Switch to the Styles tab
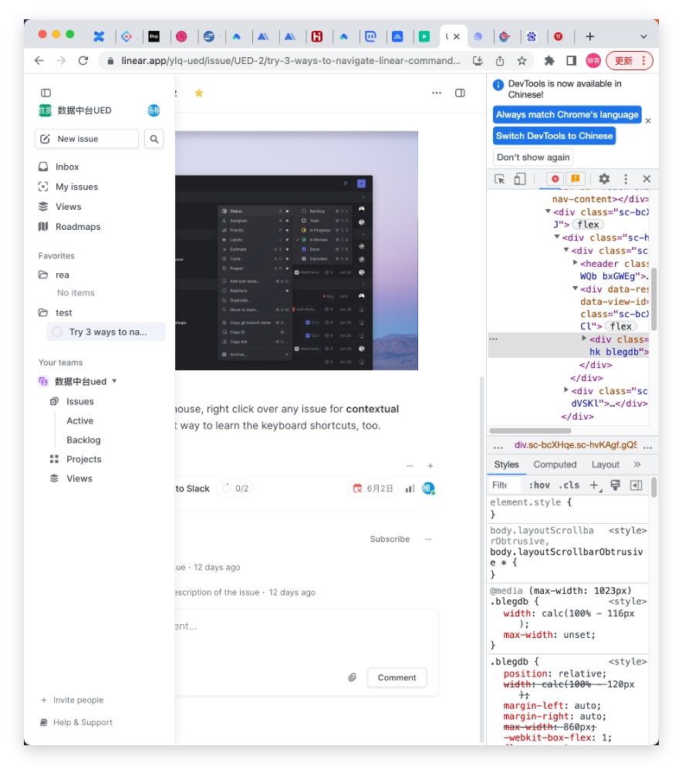Screen dimensions: 682x773 (x=506, y=464)
